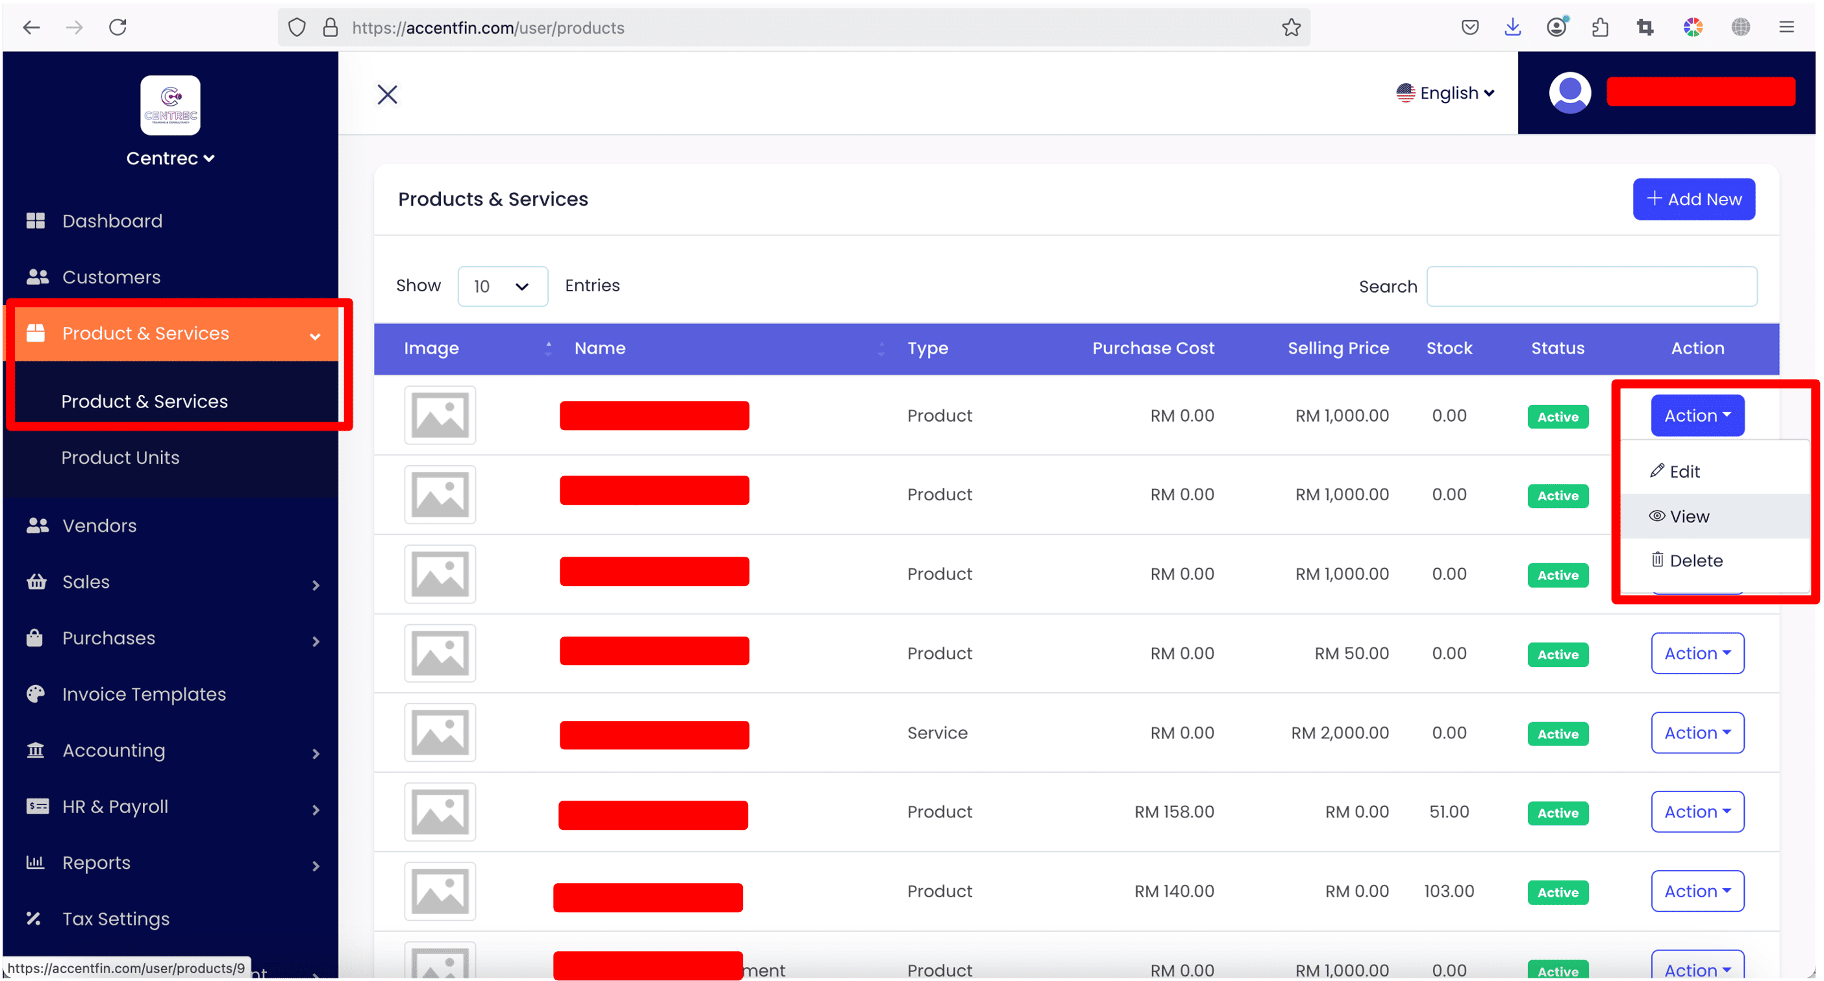Open Action dropdown for the Service row
This screenshot has height=981, width=1824.
point(1697,733)
